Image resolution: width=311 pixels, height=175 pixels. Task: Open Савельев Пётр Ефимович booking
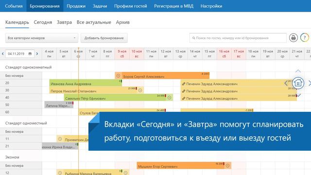pyautogui.click(x=119, y=98)
